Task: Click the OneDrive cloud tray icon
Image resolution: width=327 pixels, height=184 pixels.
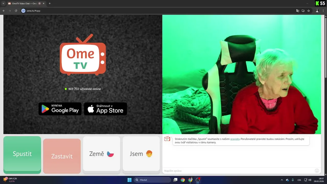Action: coord(287,180)
